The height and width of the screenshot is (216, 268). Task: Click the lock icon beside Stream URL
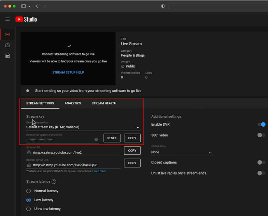pos(29,152)
